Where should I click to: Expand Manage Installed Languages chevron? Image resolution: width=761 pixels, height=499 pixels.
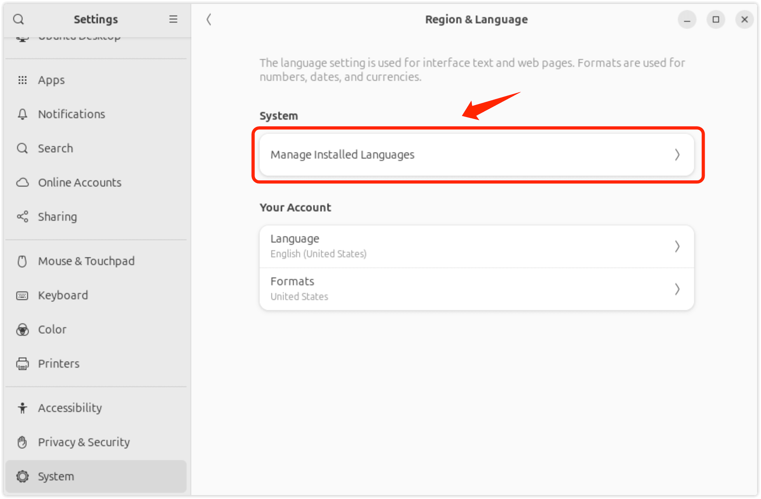[677, 155]
